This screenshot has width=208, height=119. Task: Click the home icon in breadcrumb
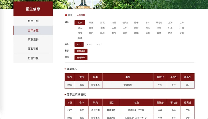[66, 15]
